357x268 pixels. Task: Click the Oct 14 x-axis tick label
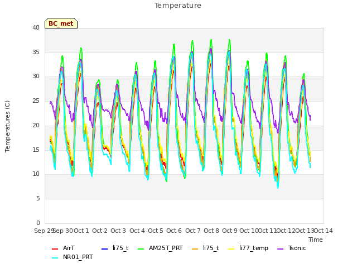(324, 231)
